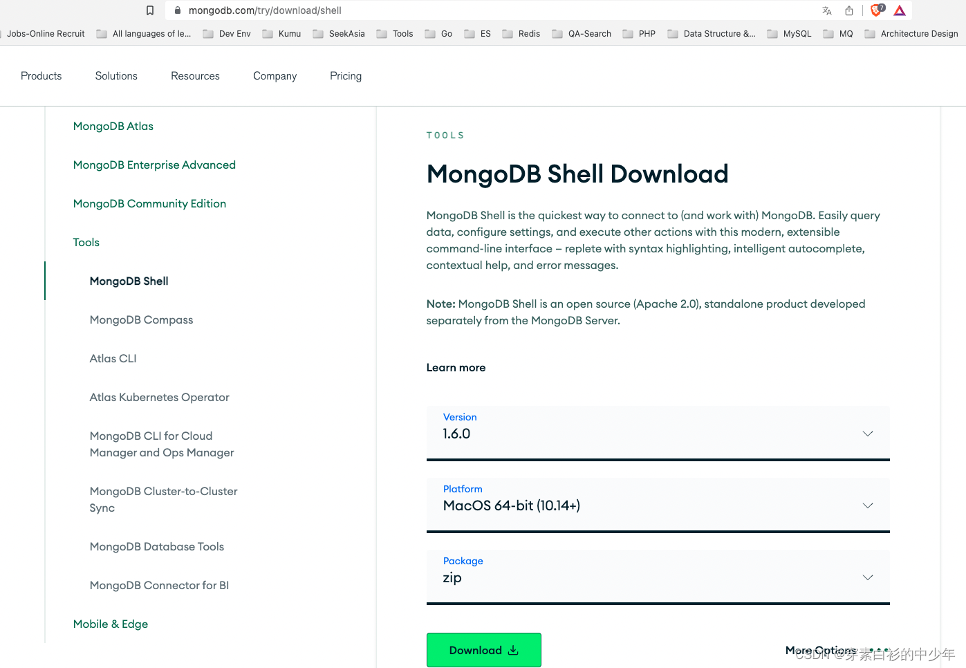Click the Dev Env bookmarks folder icon
This screenshot has height=668, width=966.
pyautogui.click(x=207, y=33)
